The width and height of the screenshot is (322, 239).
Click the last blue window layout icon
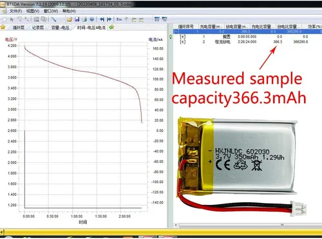point(164,19)
